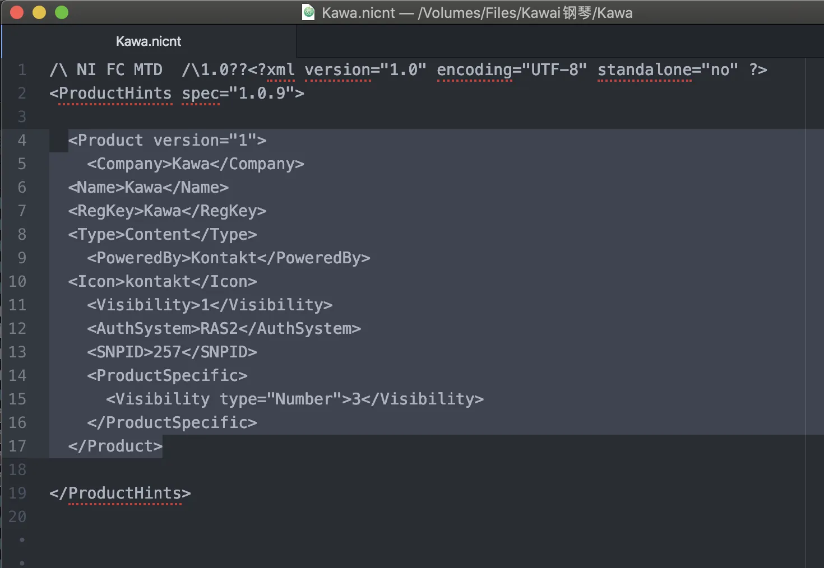Click the document icon in the title bar
The image size is (824, 568).
308,12
